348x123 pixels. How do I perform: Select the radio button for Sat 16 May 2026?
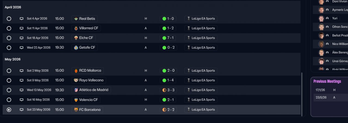pyautogui.click(x=9, y=100)
